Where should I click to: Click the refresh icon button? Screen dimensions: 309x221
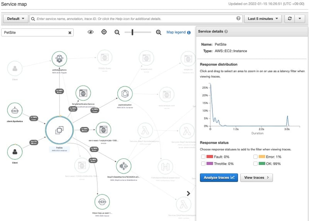click(289, 19)
